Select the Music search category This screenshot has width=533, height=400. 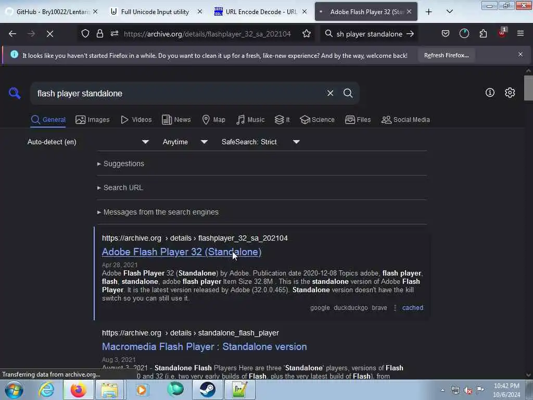click(x=250, y=120)
